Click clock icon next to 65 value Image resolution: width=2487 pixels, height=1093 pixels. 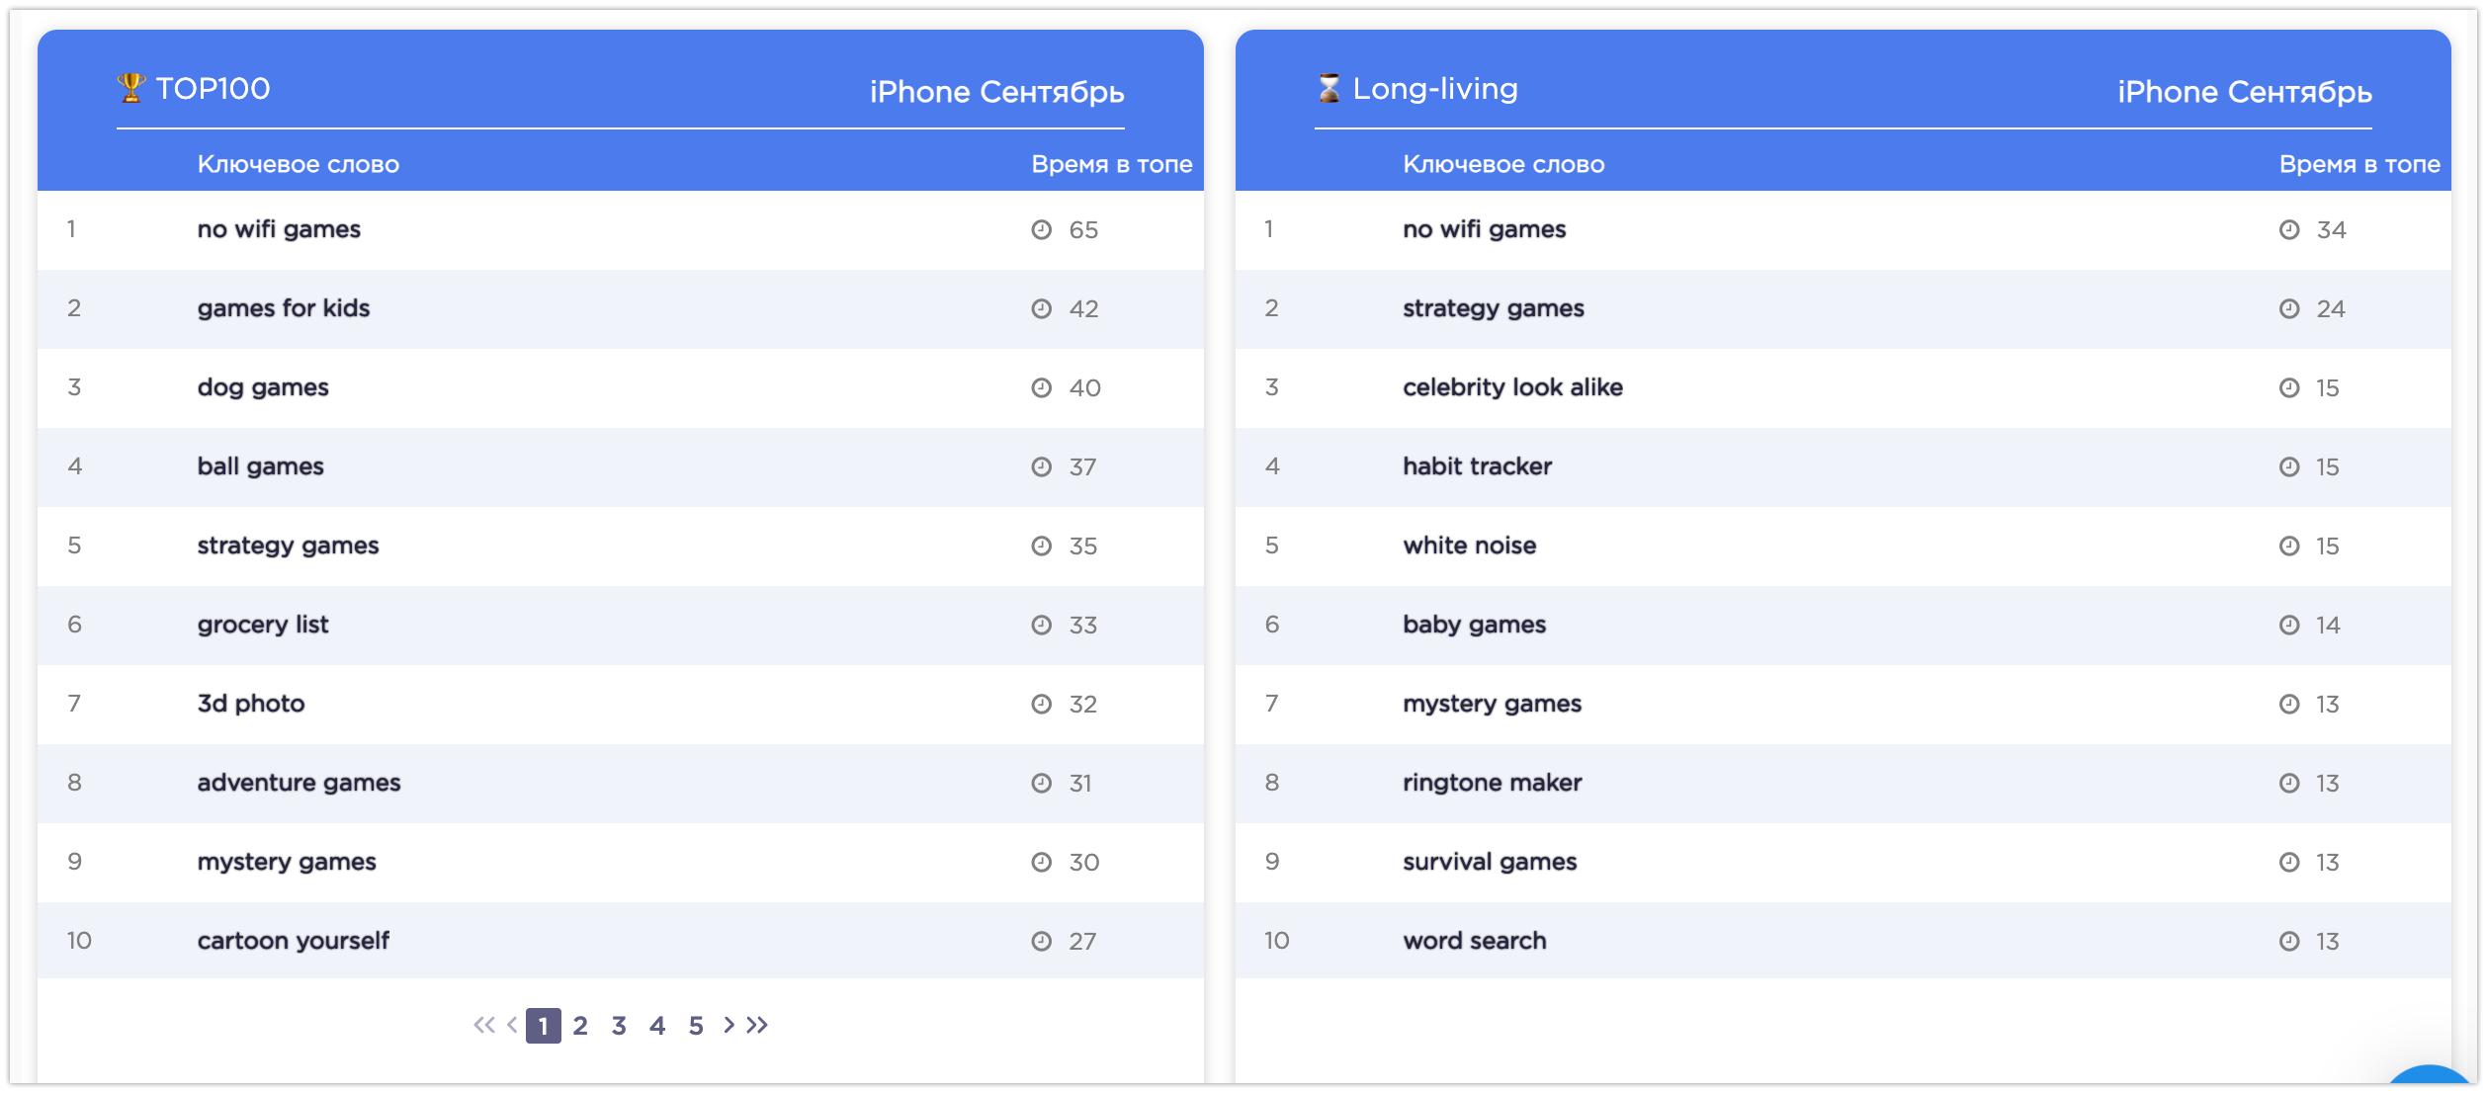click(x=1041, y=230)
